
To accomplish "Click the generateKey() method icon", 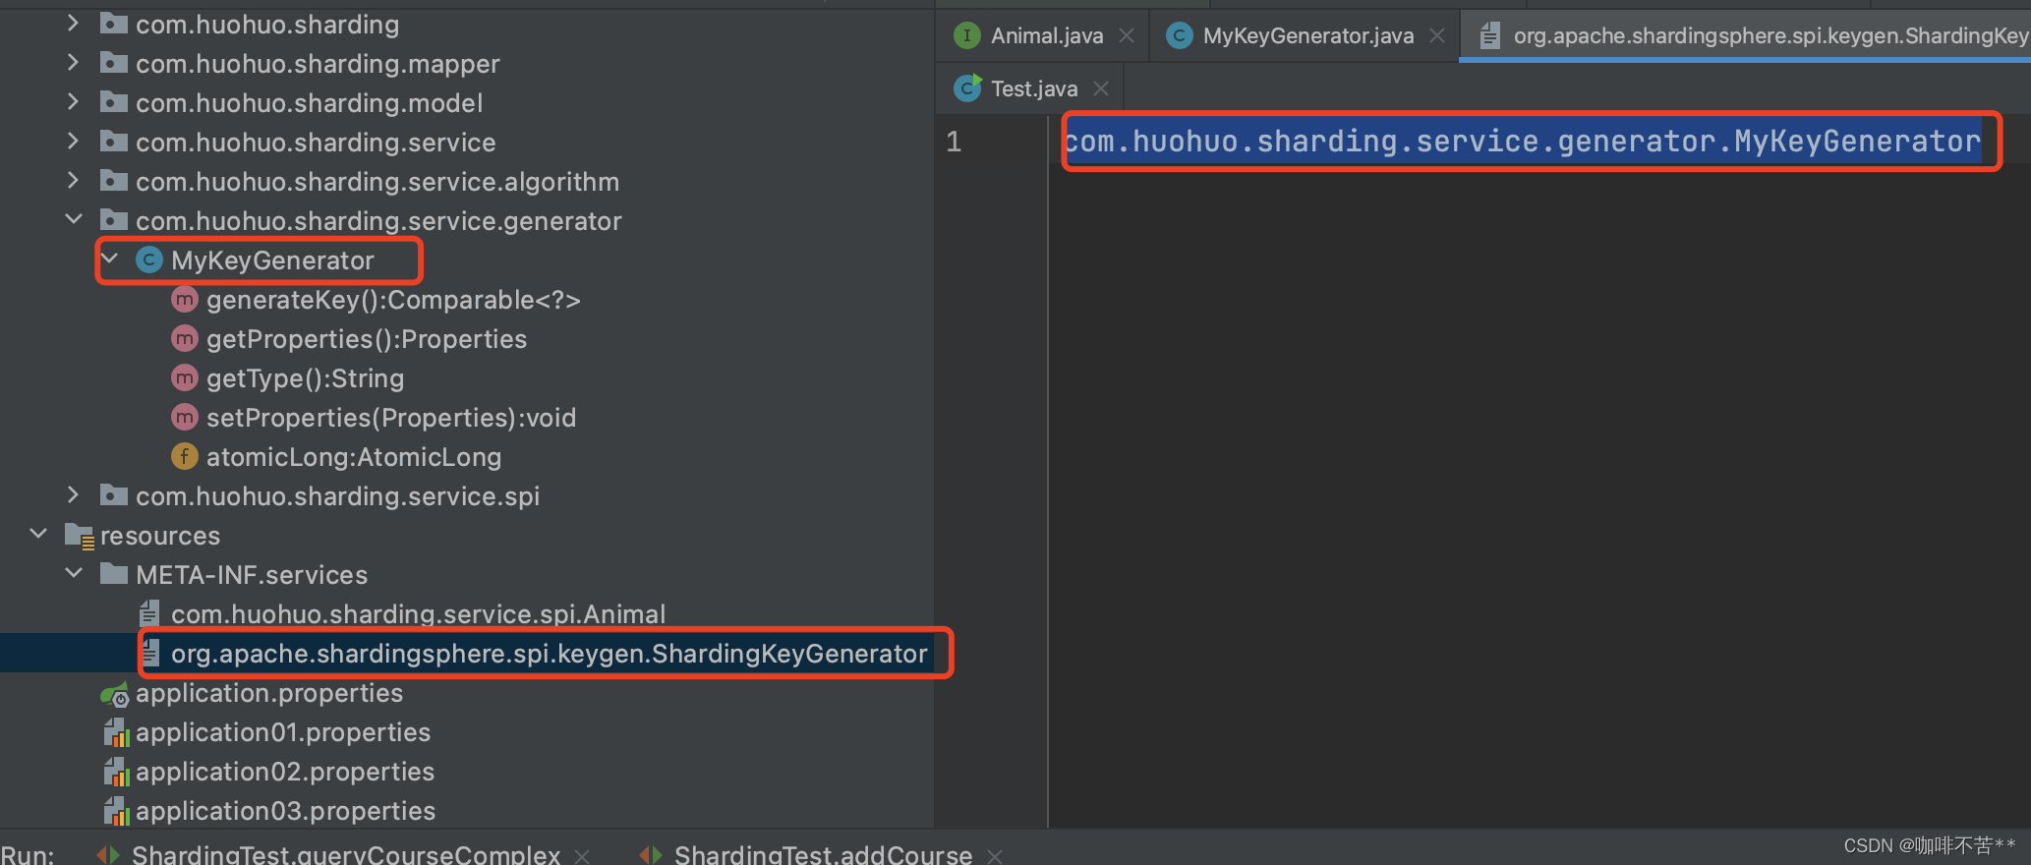I will (185, 299).
